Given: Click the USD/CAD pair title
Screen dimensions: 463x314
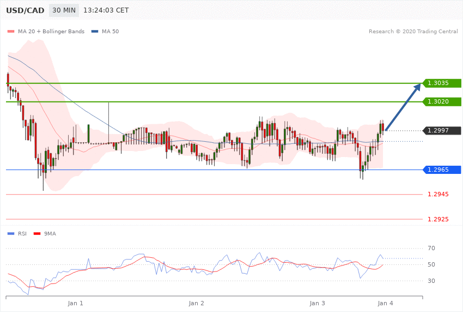Looking at the screenshot, I should pyautogui.click(x=25, y=10).
